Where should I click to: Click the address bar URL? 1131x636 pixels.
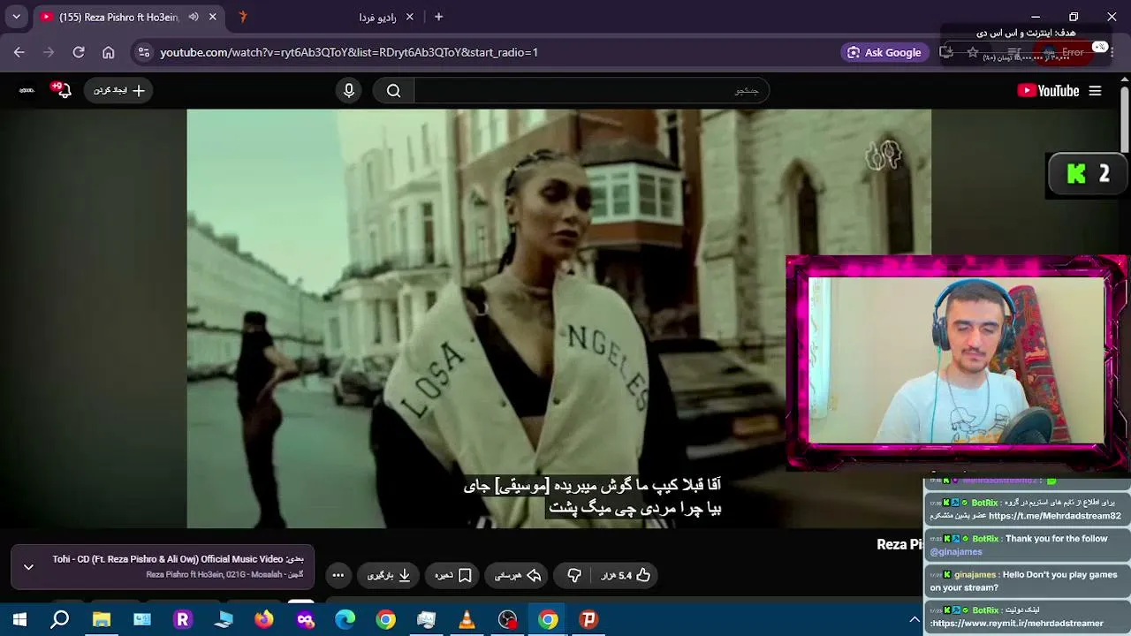349,52
